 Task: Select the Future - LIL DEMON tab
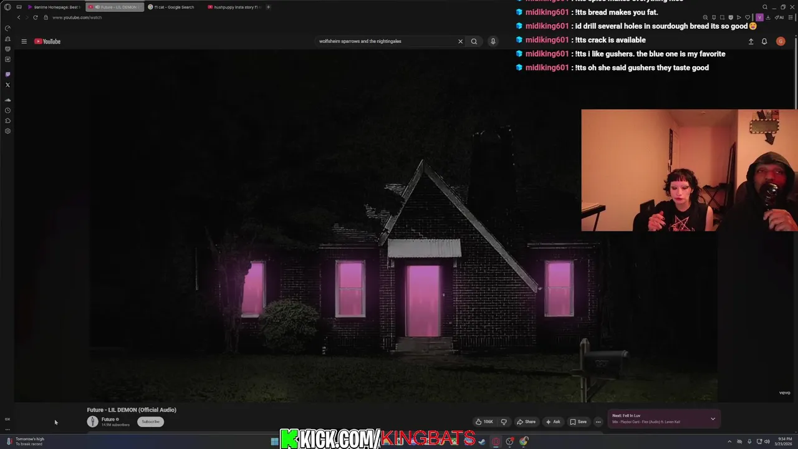115,7
